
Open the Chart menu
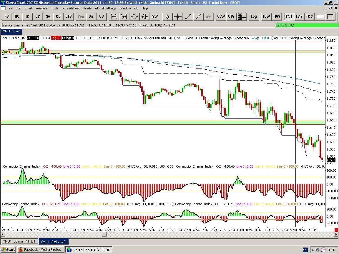click(28, 8)
